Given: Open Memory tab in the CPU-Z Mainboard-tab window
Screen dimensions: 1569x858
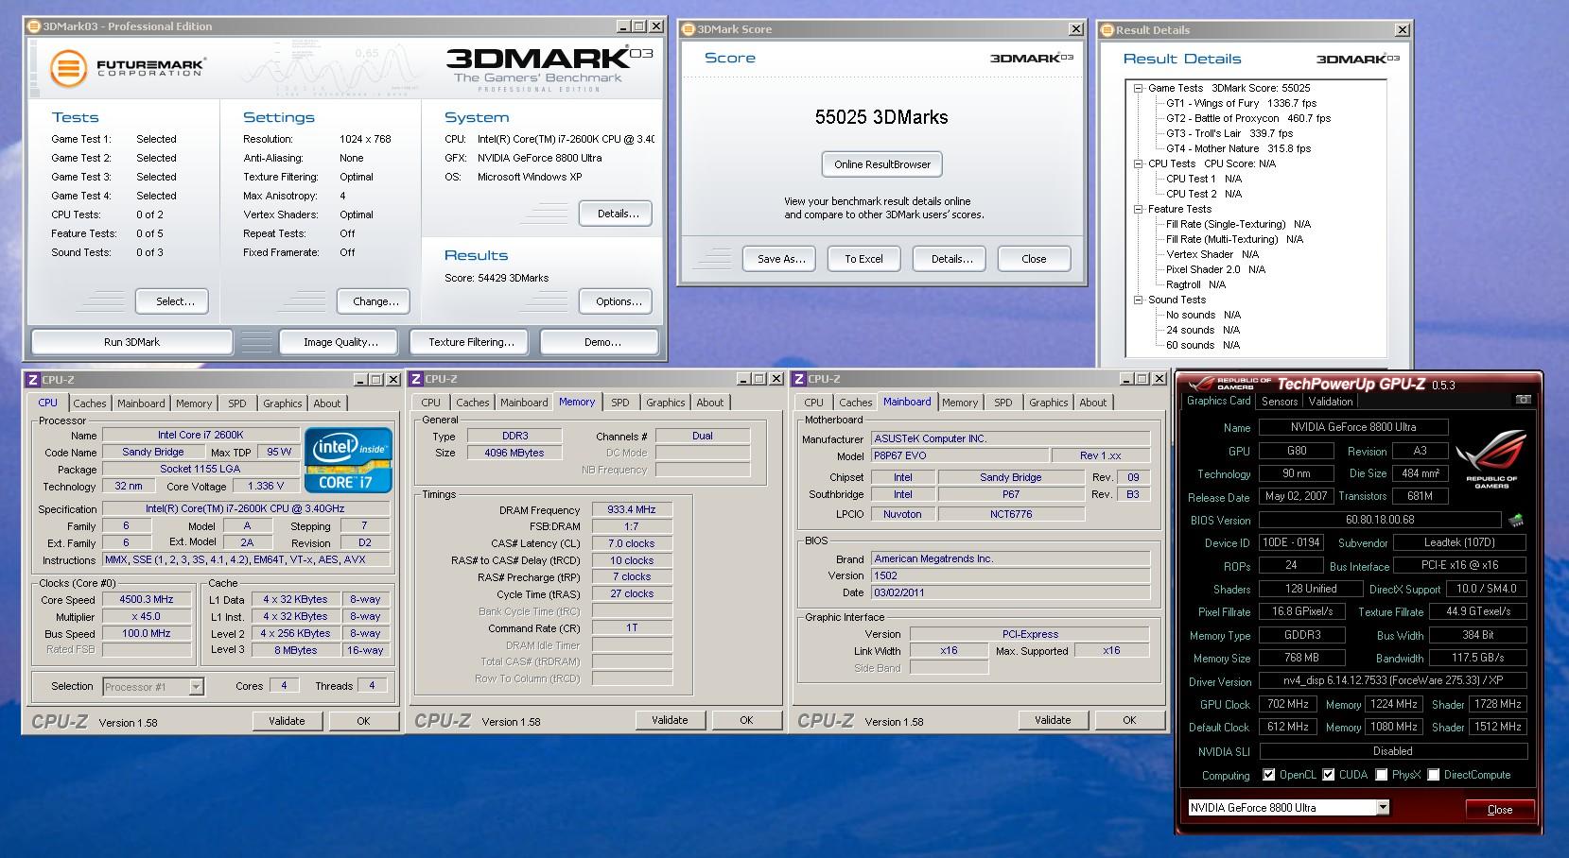Looking at the screenshot, I should tap(960, 403).
